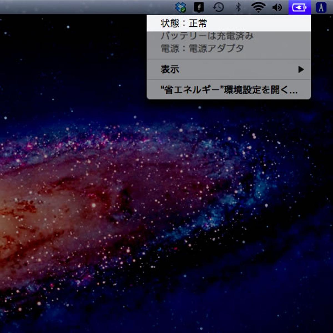
Task: Open the Time Machine status menu
Action: pyautogui.click(x=218, y=7)
